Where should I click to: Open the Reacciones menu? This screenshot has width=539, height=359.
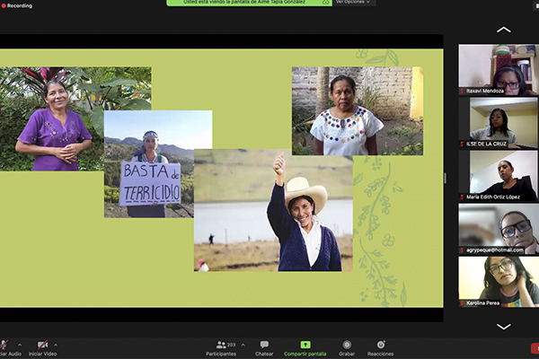380,347
